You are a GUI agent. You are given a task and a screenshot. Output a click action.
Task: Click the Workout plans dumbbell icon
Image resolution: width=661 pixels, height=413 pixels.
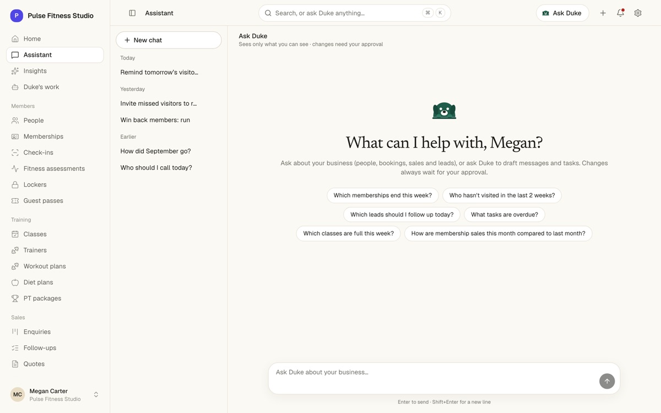(15, 267)
